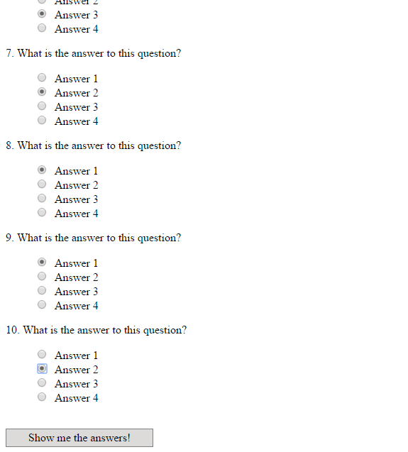
Task: Choose Answer 3 for question 7
Action: pos(42,106)
